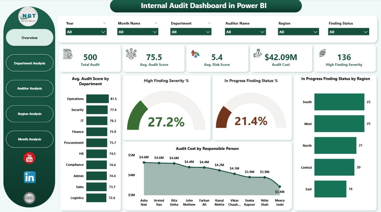Click the NGT logo

(29, 17)
